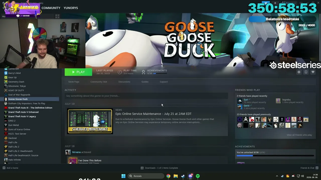Click the Friends & Chat icon

317,168
